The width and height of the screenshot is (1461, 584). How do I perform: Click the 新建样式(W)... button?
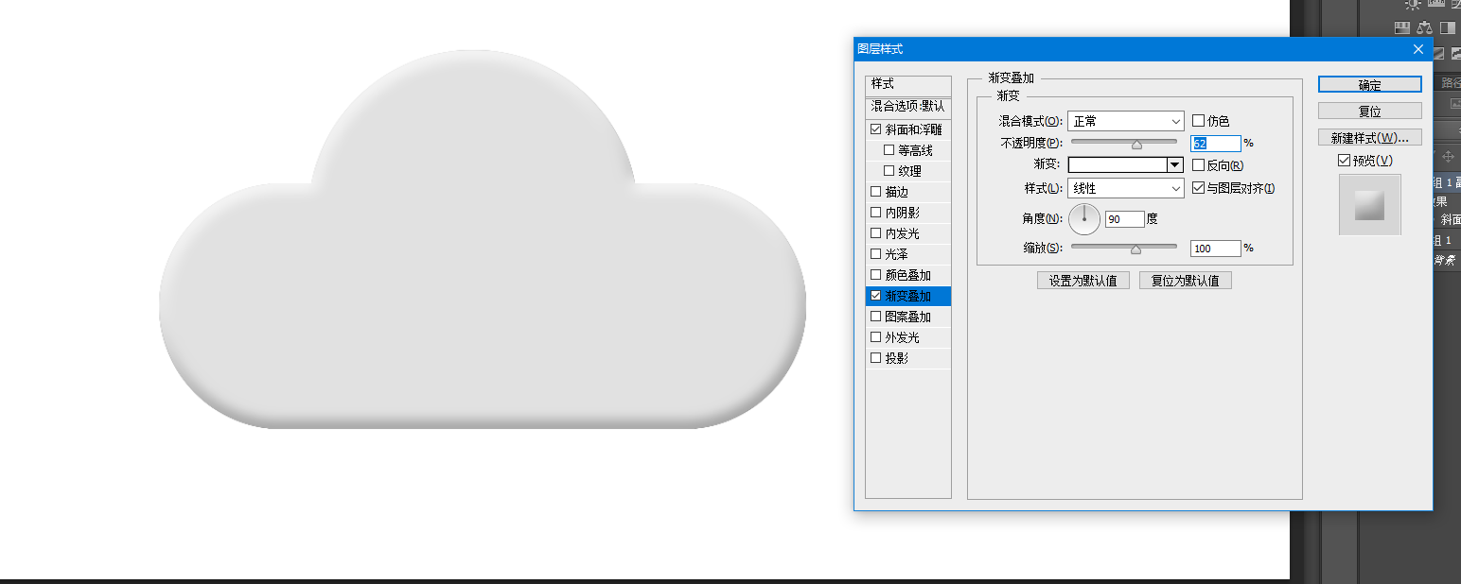(1369, 138)
